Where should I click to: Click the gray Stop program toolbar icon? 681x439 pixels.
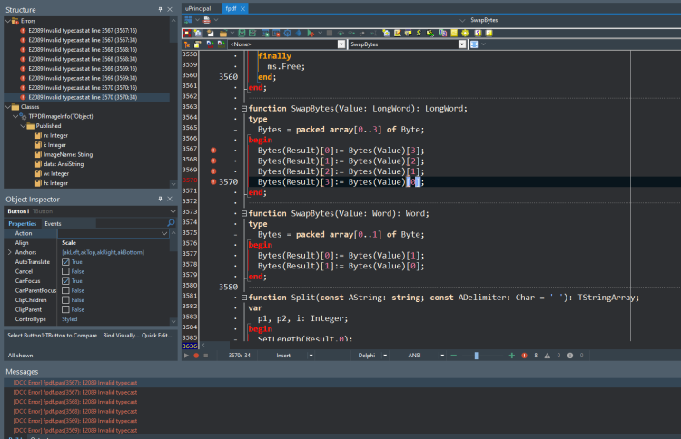point(330,33)
